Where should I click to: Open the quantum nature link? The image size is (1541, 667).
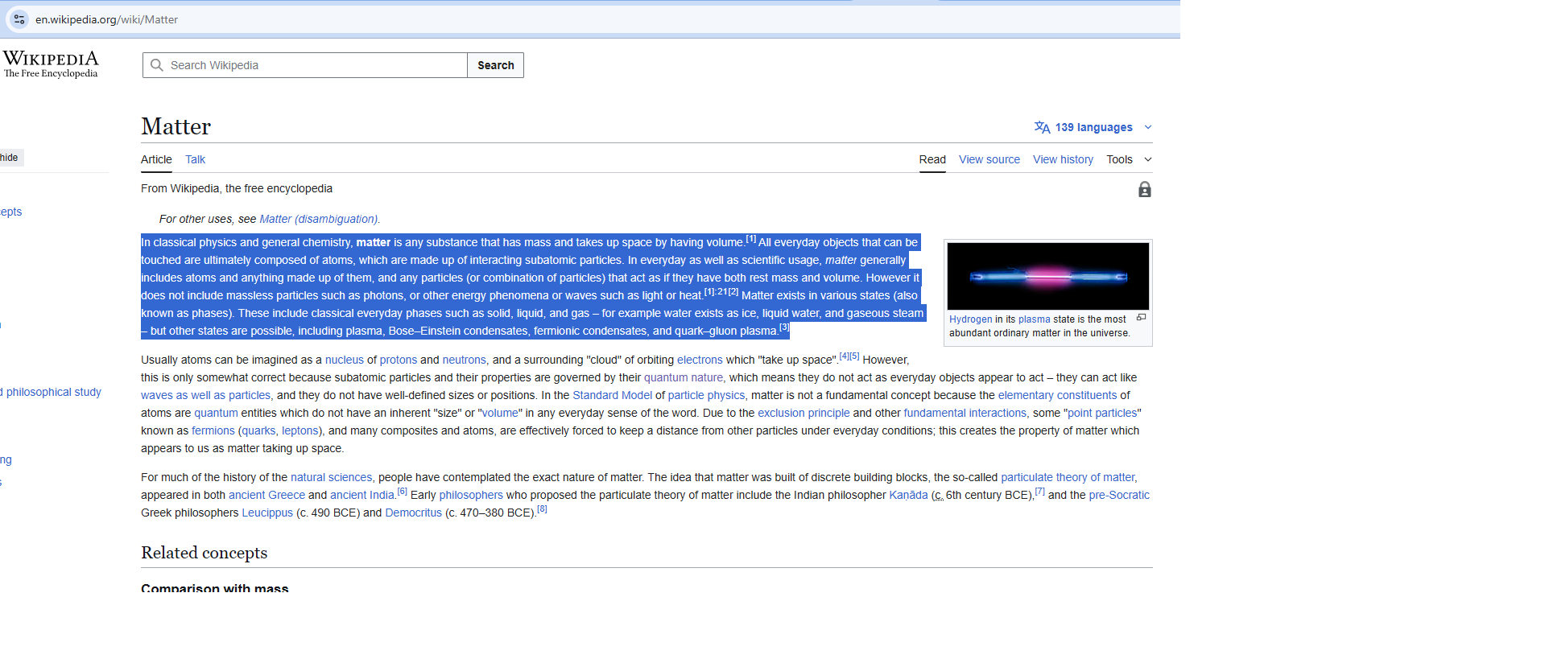tap(684, 377)
